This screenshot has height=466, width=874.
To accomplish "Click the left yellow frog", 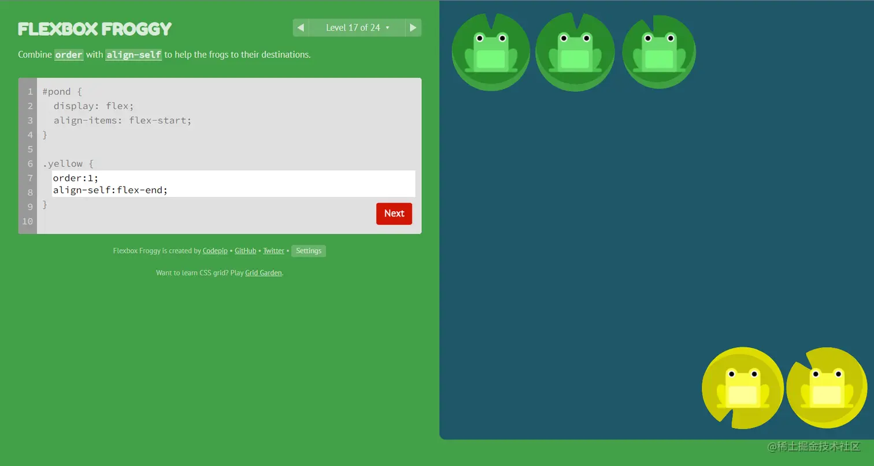I will click(x=743, y=388).
